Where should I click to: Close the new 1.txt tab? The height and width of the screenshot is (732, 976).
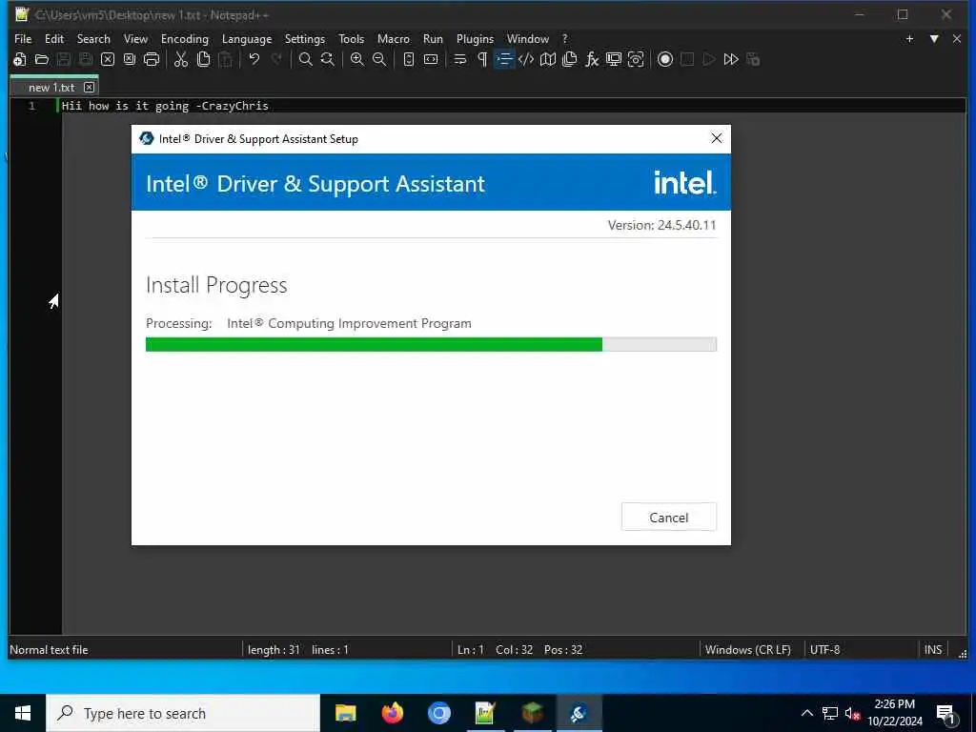click(x=89, y=87)
